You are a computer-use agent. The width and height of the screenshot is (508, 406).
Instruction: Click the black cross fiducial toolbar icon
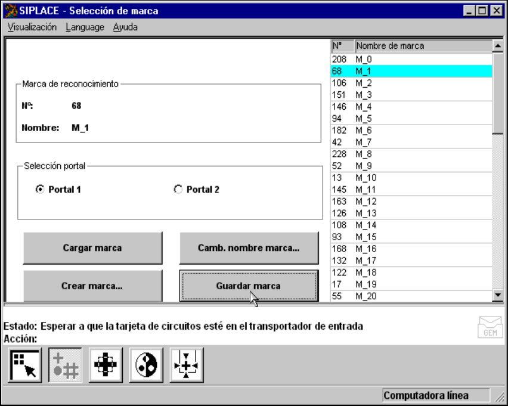(x=106, y=365)
